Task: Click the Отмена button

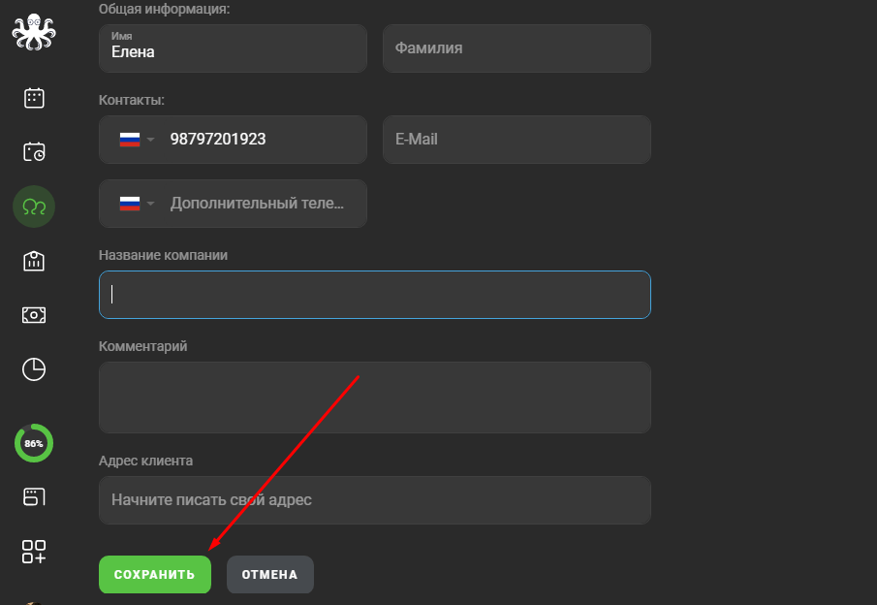Action: pyautogui.click(x=270, y=574)
